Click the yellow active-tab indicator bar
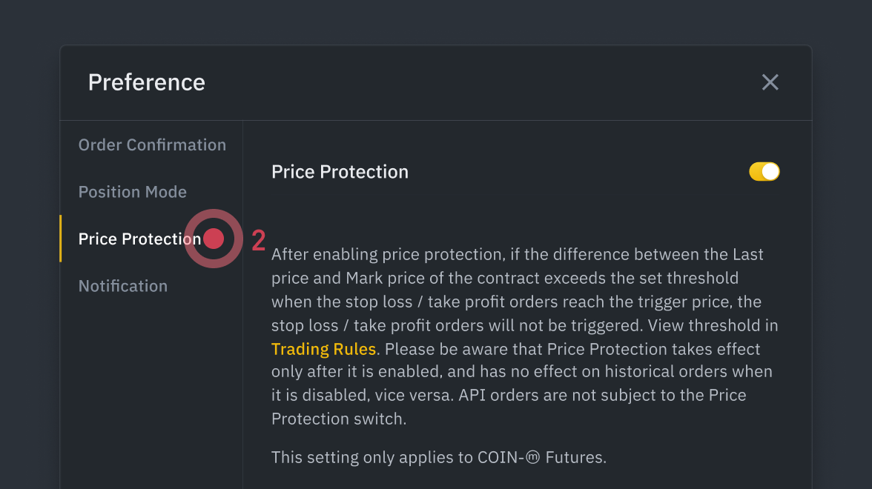 pos(61,239)
